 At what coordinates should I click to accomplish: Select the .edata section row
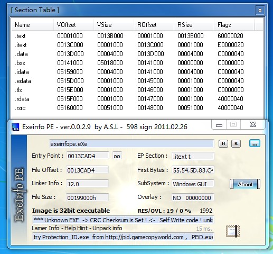point(137,81)
